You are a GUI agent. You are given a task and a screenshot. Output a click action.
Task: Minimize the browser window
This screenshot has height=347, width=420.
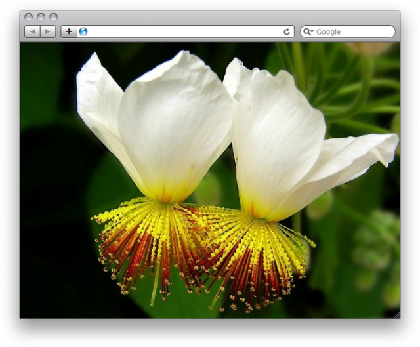[x=41, y=17]
